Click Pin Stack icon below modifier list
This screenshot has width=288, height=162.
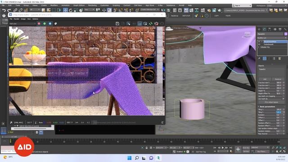(x=259, y=58)
